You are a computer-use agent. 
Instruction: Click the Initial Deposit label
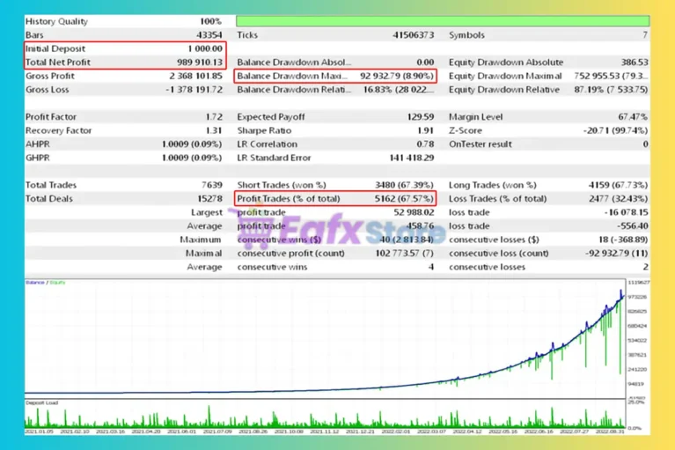(x=55, y=48)
